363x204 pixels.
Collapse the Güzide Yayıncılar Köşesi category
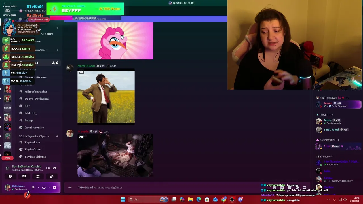(x=34, y=136)
